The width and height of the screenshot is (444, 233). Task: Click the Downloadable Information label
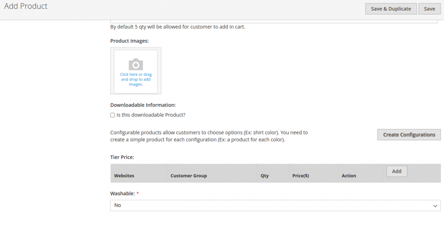[x=143, y=105]
